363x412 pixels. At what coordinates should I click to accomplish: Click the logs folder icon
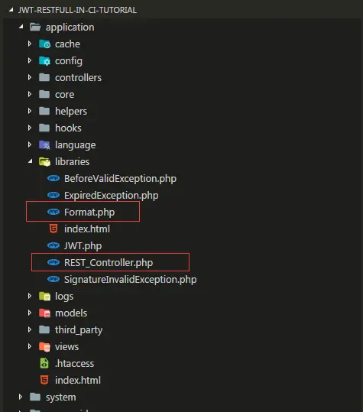44,296
